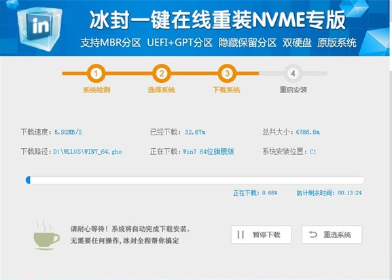Select step 4 circle 重启安装

click(293, 73)
